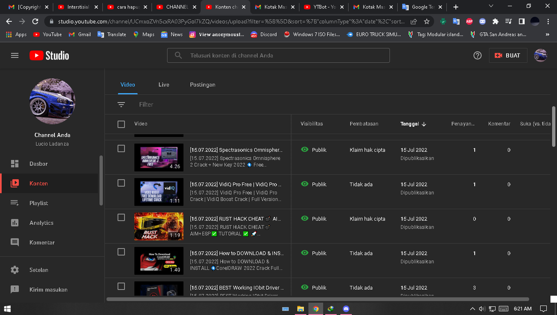Switch to the Live tab
Viewport: 557px width, 315px height.
tap(164, 85)
